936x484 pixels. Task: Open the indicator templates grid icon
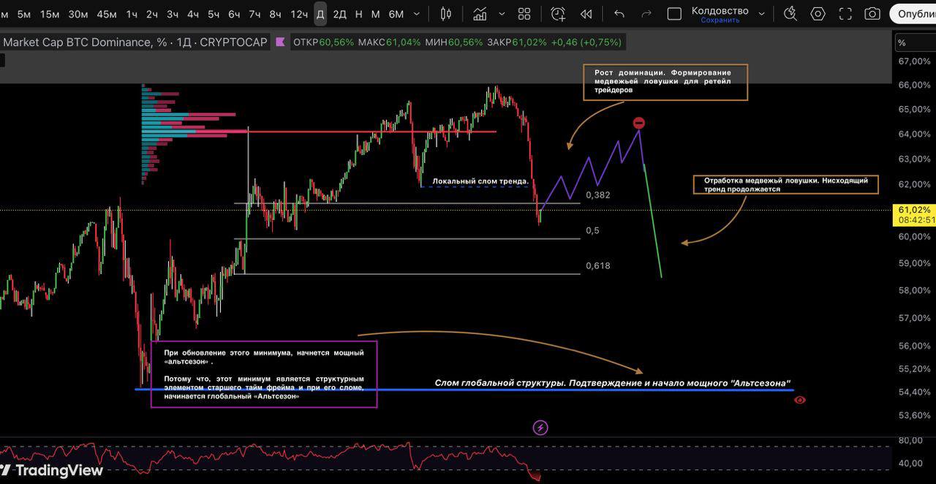[524, 14]
